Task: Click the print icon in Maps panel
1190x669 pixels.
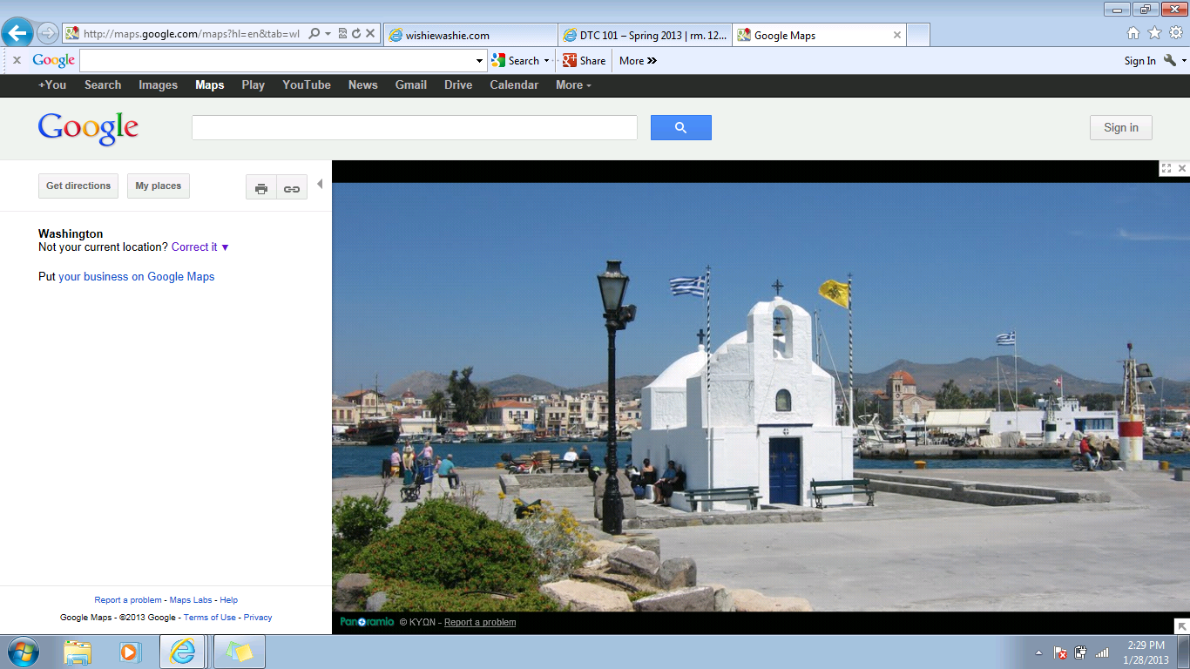Action: click(261, 188)
